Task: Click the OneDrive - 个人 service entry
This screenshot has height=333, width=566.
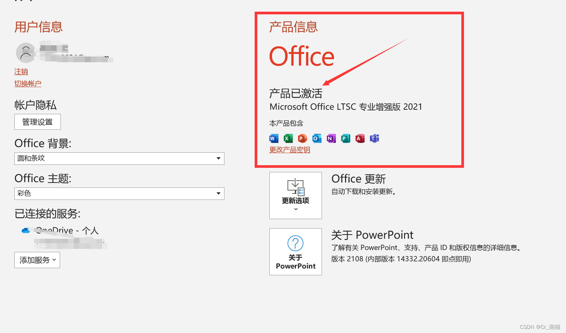Action: (66, 230)
